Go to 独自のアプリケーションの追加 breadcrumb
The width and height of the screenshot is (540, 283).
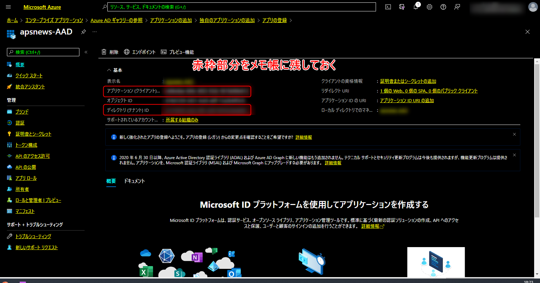(x=227, y=20)
